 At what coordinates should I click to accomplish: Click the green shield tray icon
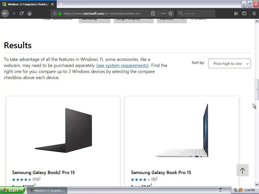[x=235, y=190]
